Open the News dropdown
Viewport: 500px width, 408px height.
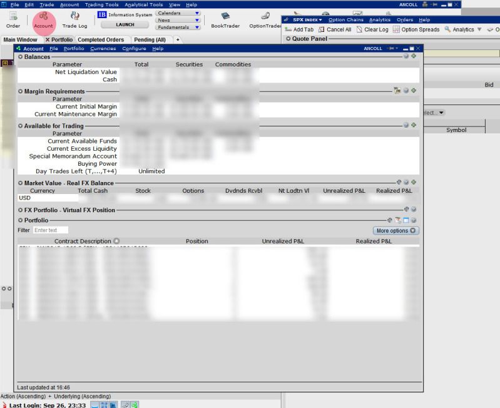point(178,20)
